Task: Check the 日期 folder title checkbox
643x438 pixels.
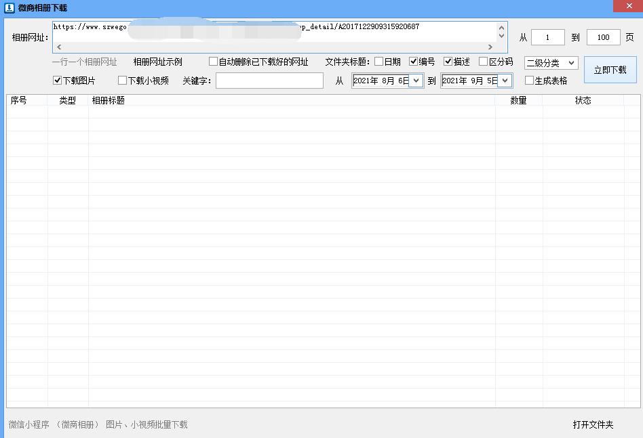Action: [x=378, y=62]
